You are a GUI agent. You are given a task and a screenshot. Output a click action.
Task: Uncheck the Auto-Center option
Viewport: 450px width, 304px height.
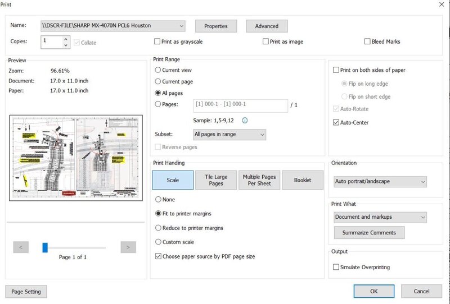point(336,122)
